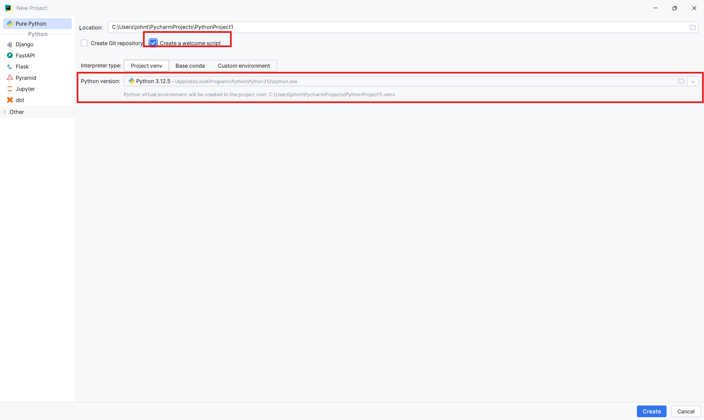Select the Django project type icon
The height and width of the screenshot is (420, 704).
pos(10,45)
